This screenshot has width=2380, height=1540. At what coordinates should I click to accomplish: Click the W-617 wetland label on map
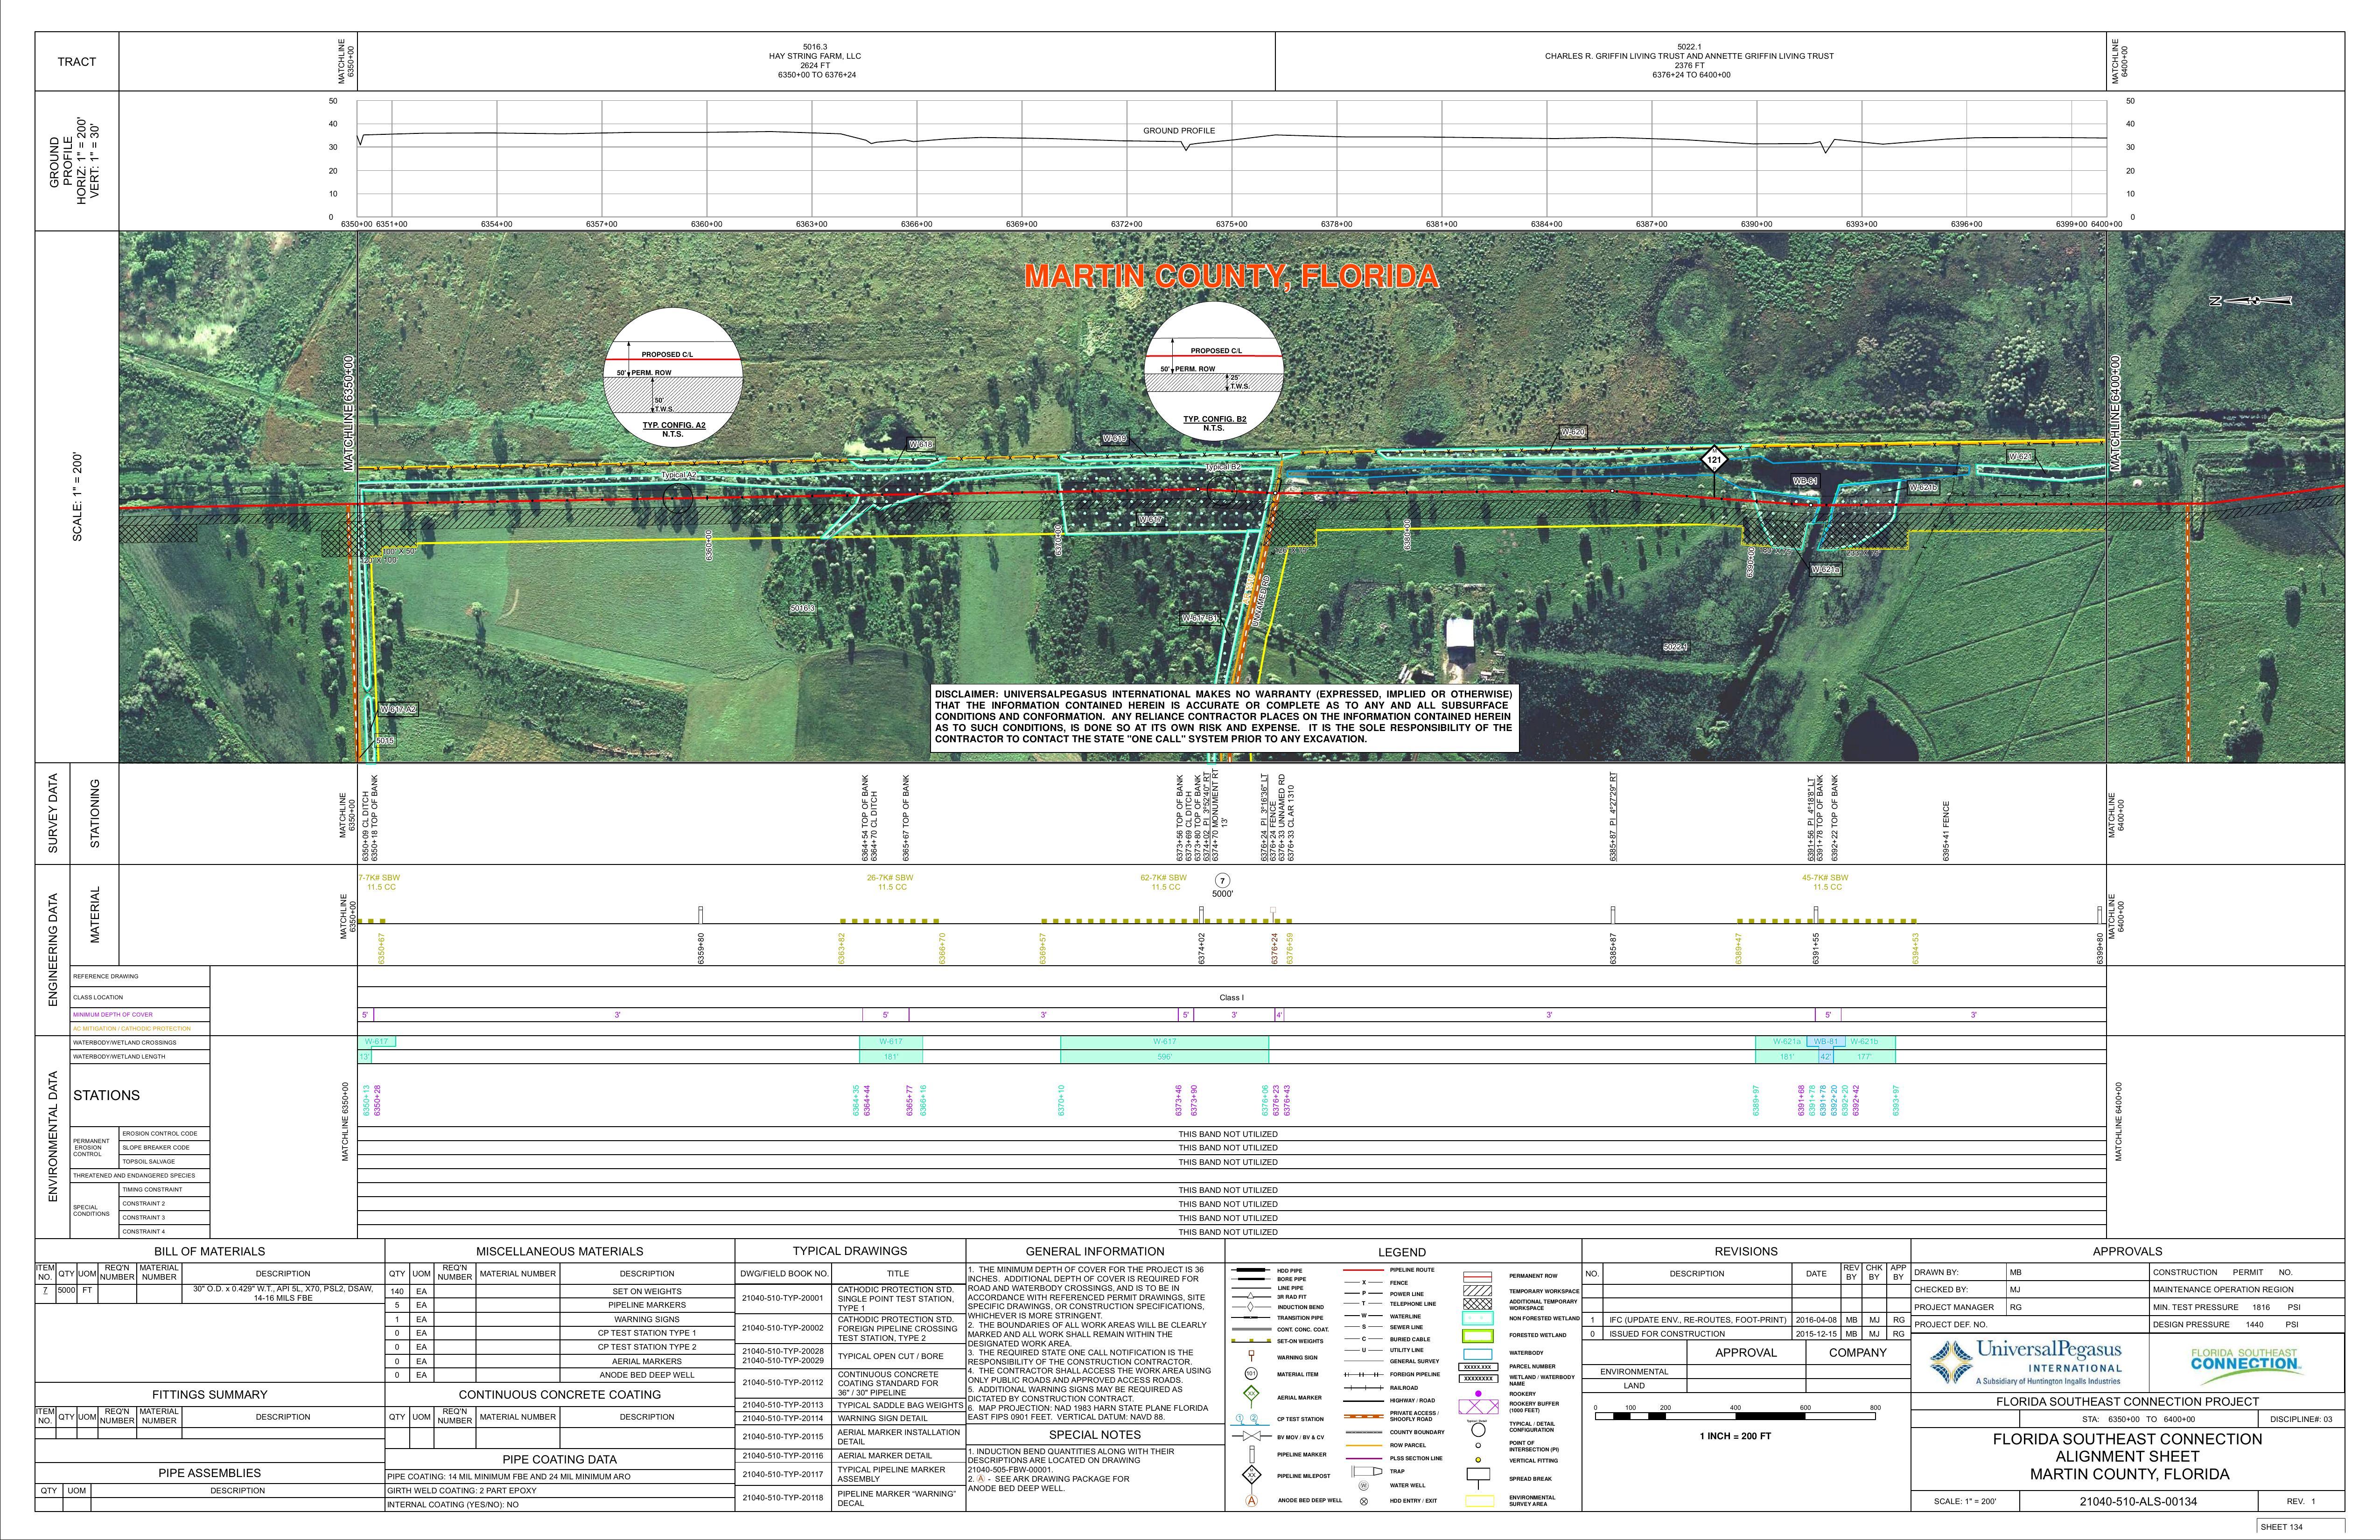tap(1150, 520)
